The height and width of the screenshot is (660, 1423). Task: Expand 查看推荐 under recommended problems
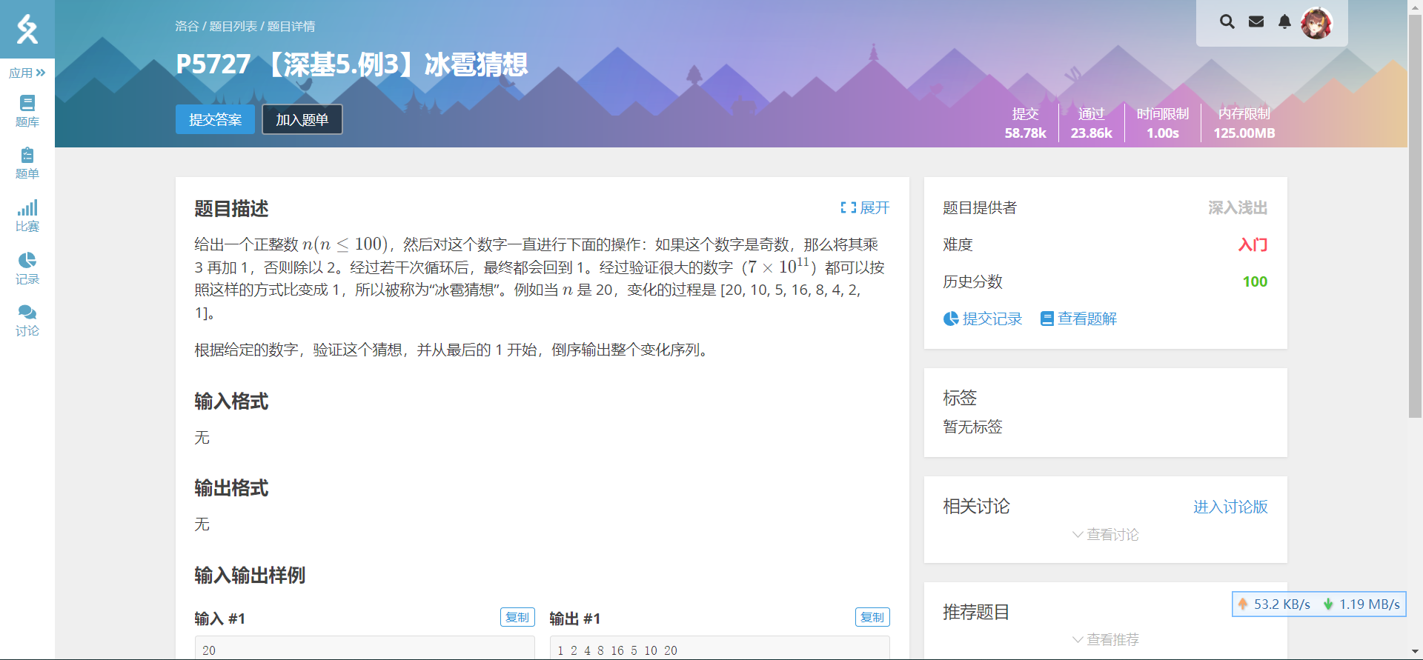(x=1105, y=639)
